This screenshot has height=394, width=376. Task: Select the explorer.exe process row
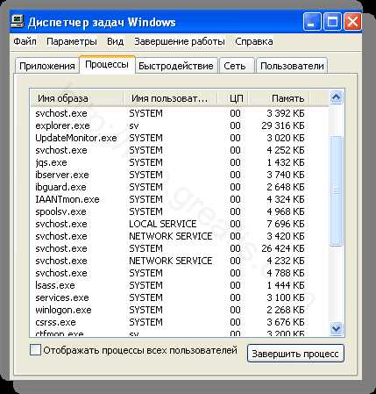coord(180,125)
